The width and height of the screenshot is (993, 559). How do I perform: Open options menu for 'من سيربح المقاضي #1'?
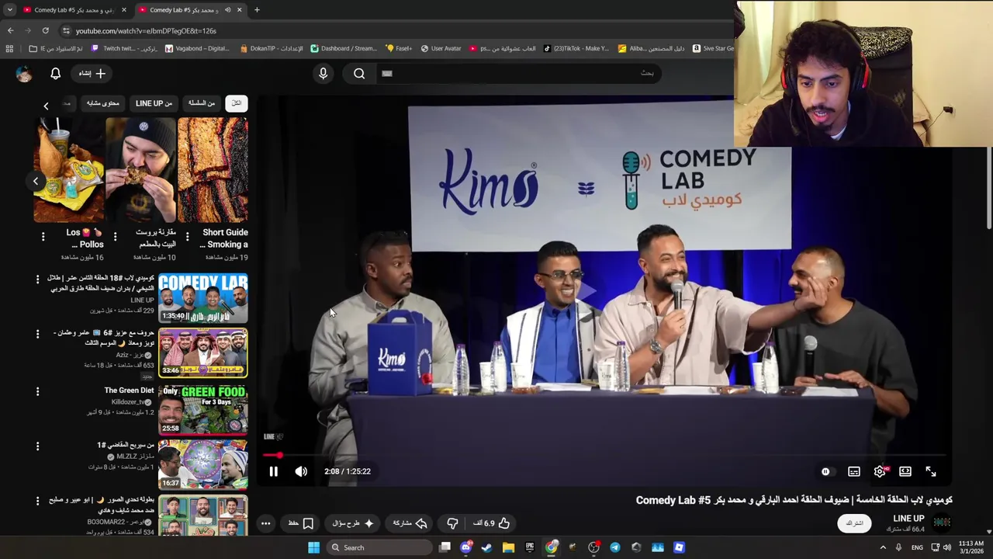37,446
